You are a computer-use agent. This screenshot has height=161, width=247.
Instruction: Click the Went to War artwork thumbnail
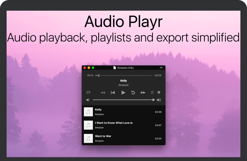(88, 138)
